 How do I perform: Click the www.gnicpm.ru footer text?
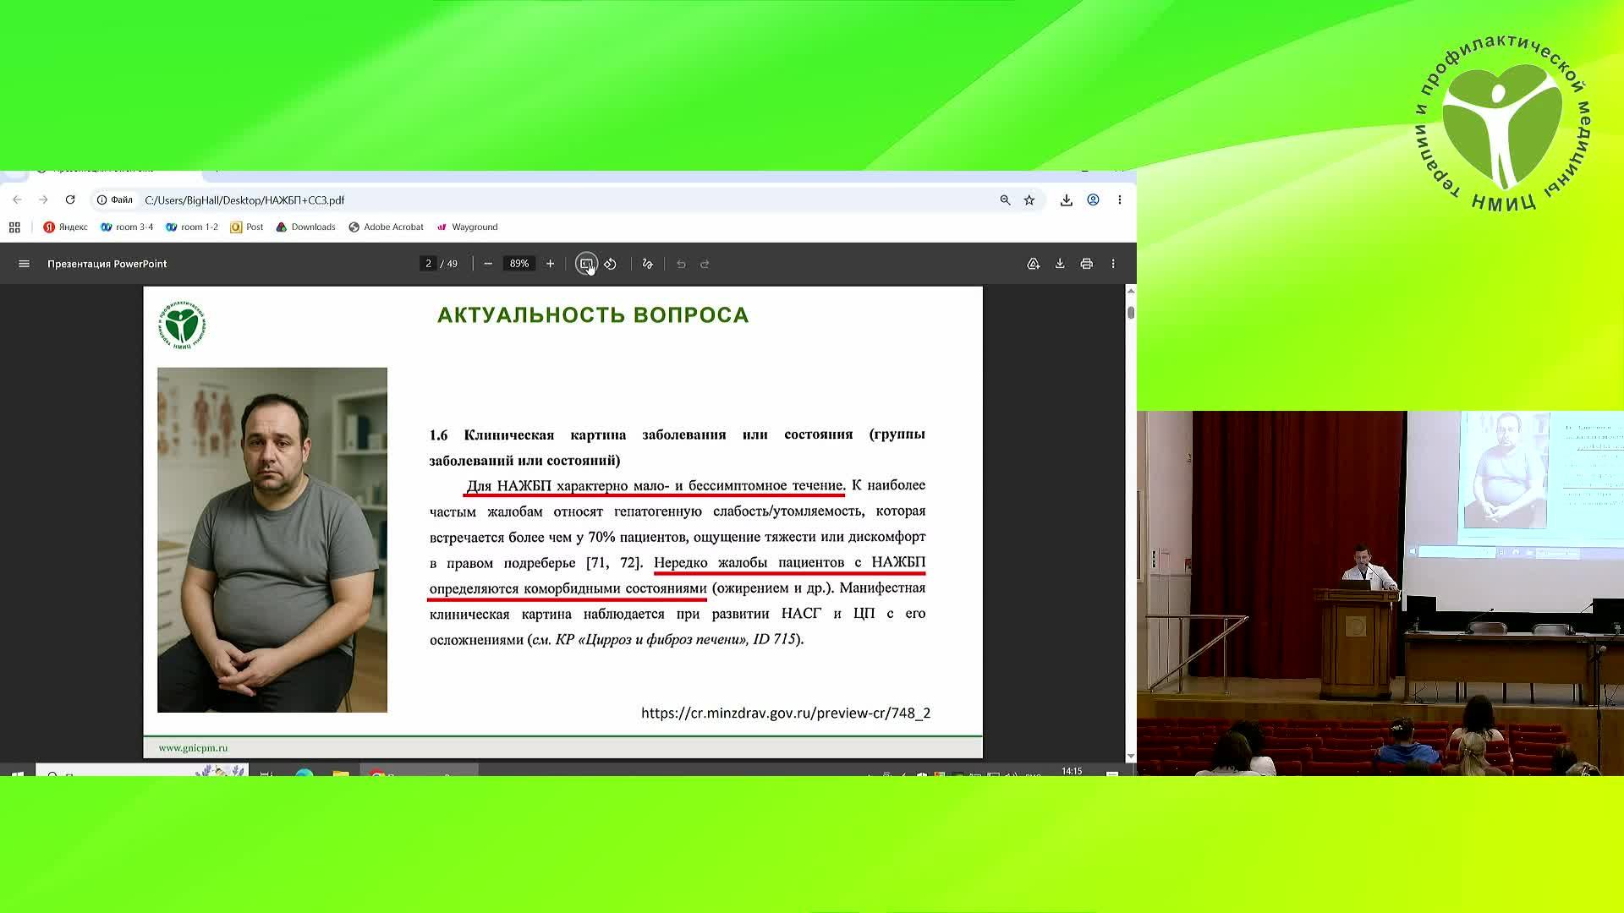point(193,748)
